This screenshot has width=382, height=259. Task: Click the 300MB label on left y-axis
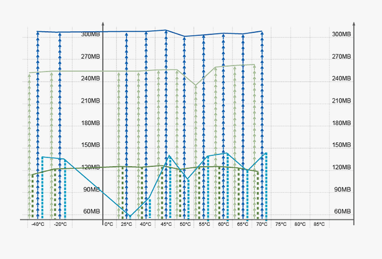pyautogui.click(x=91, y=35)
